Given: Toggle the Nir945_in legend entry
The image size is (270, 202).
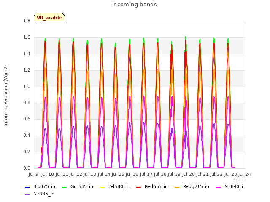Looking at the screenshot, I should pos(40,194).
